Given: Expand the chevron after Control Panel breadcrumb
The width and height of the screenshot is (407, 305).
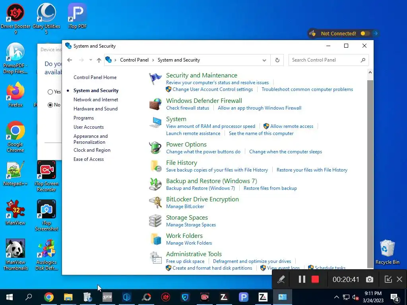Looking at the screenshot, I should (x=153, y=60).
